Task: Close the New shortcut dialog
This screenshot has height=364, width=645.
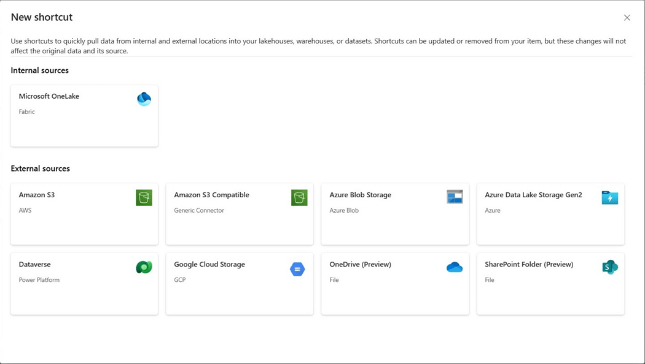Action: pos(627,18)
